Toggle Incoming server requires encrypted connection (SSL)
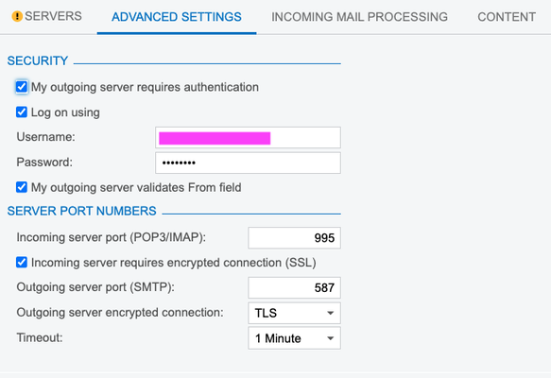The width and height of the screenshot is (551, 378). (22, 263)
